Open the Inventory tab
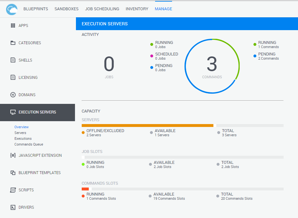This screenshot has width=298, height=218. [x=137, y=9]
